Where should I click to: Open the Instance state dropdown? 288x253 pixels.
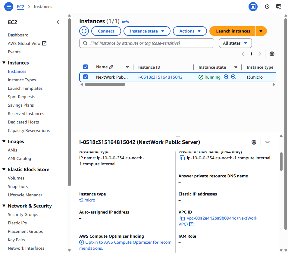tap(147, 31)
